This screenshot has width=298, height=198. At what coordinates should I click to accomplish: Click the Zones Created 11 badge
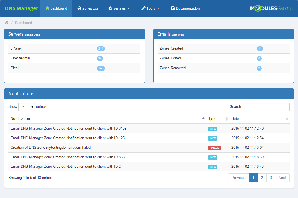coord(260,49)
